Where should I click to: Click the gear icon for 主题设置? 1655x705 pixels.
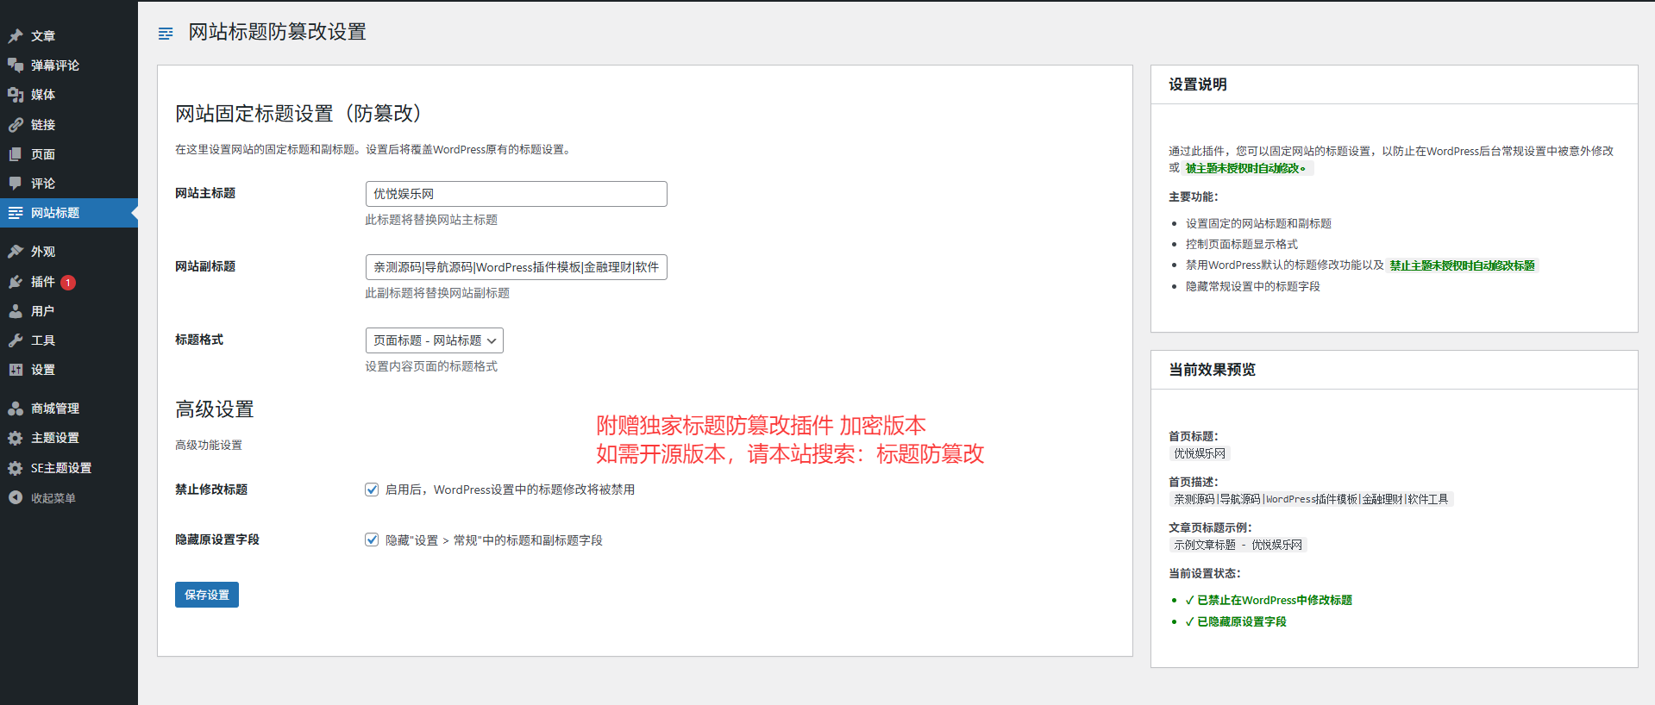coord(16,438)
